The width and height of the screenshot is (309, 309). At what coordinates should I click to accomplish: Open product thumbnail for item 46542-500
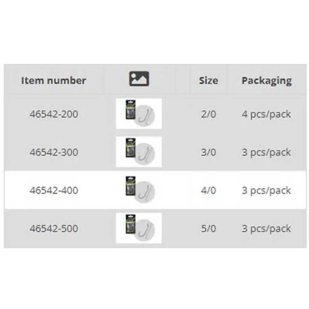pyautogui.click(x=139, y=228)
